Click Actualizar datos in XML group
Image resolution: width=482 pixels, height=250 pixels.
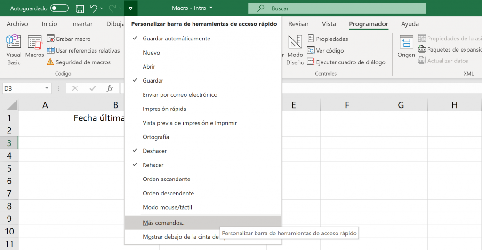pyautogui.click(x=443, y=61)
